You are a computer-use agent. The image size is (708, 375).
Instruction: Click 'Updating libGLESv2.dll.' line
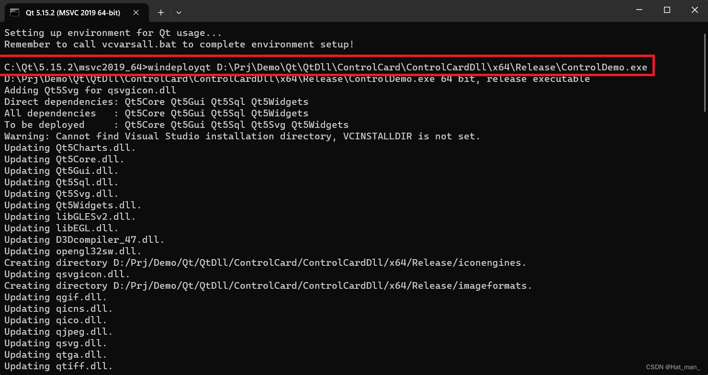pyautogui.click(x=70, y=217)
